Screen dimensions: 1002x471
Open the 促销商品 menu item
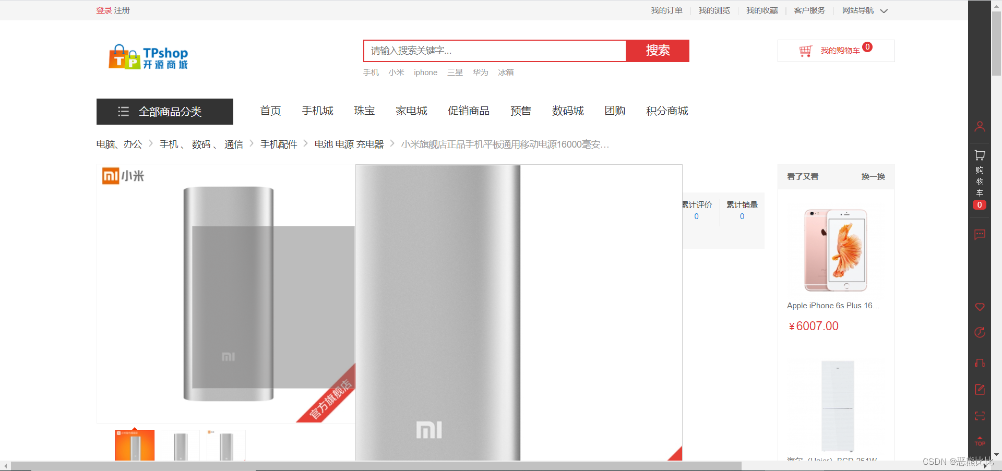tap(469, 111)
